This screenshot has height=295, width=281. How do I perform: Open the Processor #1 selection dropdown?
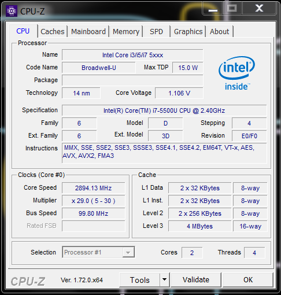pyautogui.click(x=98, y=252)
